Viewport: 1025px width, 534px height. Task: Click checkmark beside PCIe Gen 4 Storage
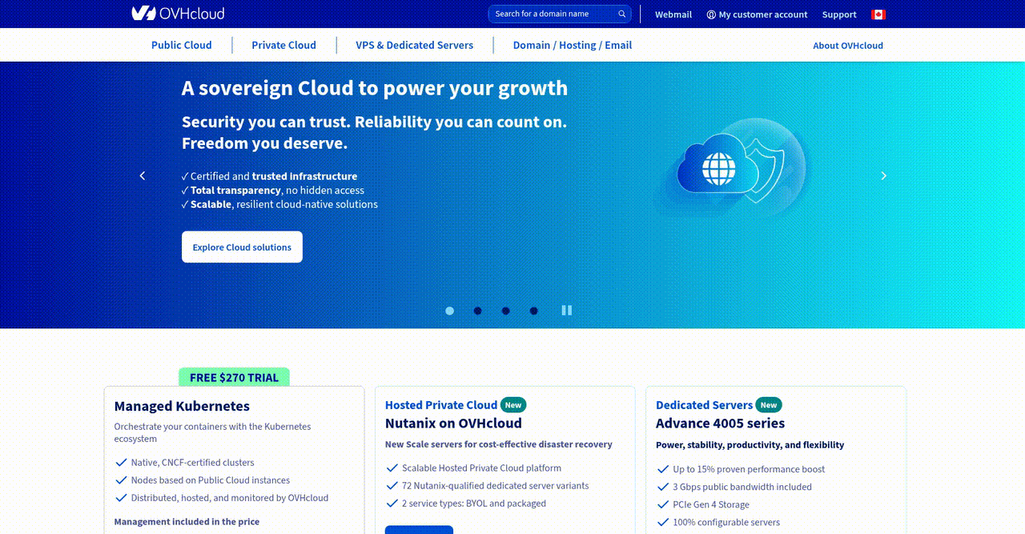tap(663, 504)
